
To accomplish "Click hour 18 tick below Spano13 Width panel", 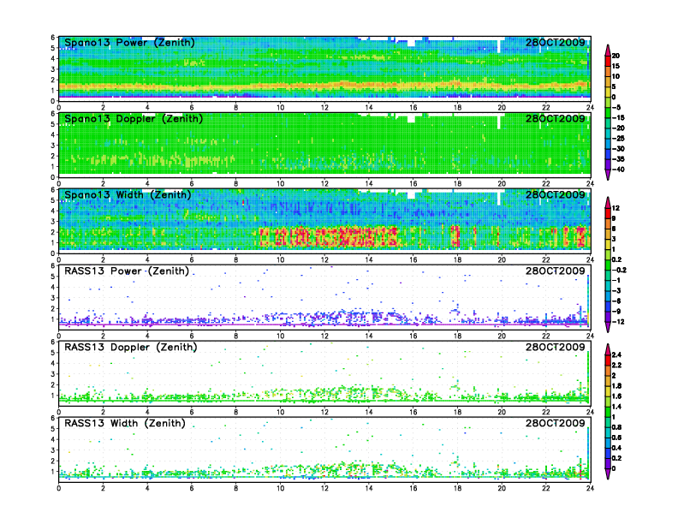I will coord(457,259).
